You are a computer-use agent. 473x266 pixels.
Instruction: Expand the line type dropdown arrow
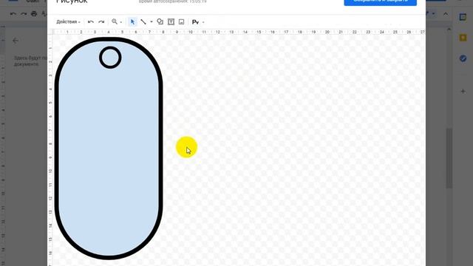point(151,21)
